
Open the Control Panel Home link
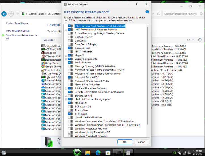click(x=17, y=23)
